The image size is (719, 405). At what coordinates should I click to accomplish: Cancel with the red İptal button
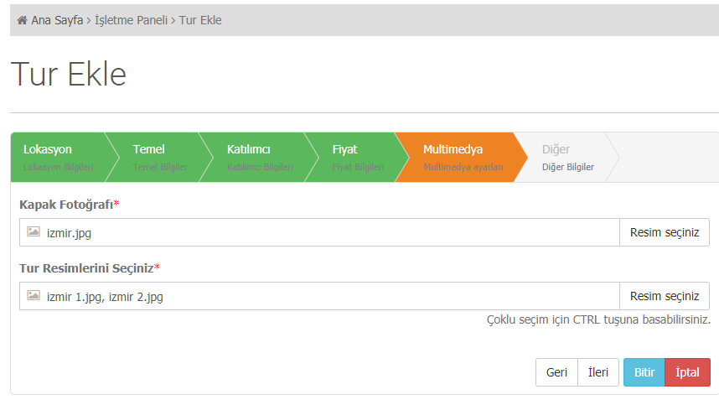(687, 372)
